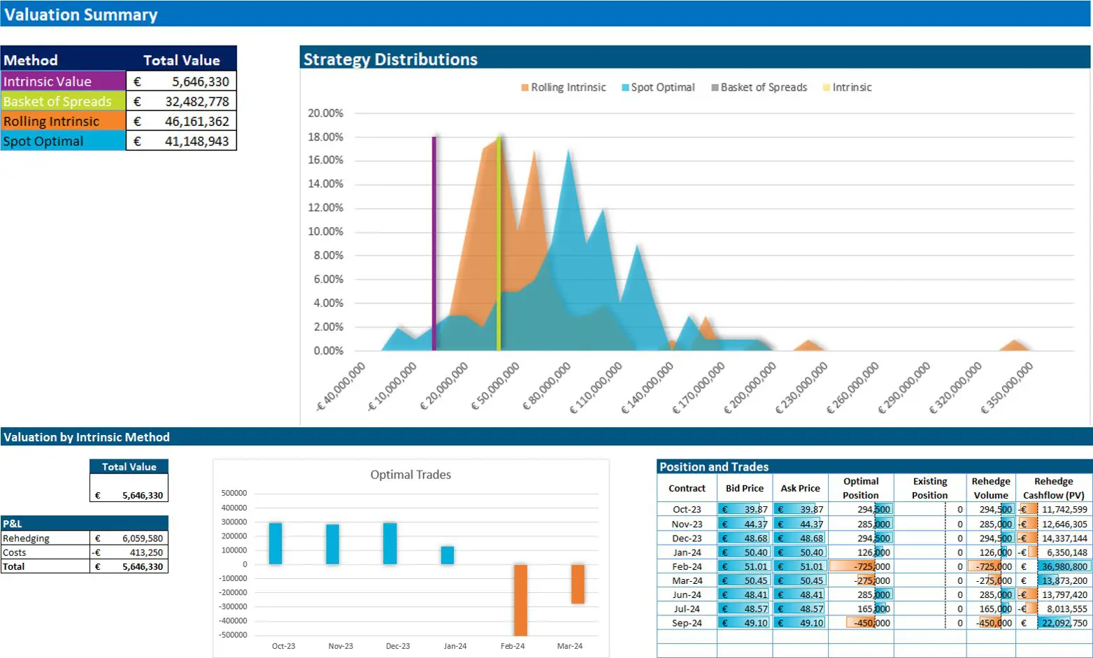
Task: Select the orange Feb-24 bar in Optimal Trades
Action: (x=520, y=600)
